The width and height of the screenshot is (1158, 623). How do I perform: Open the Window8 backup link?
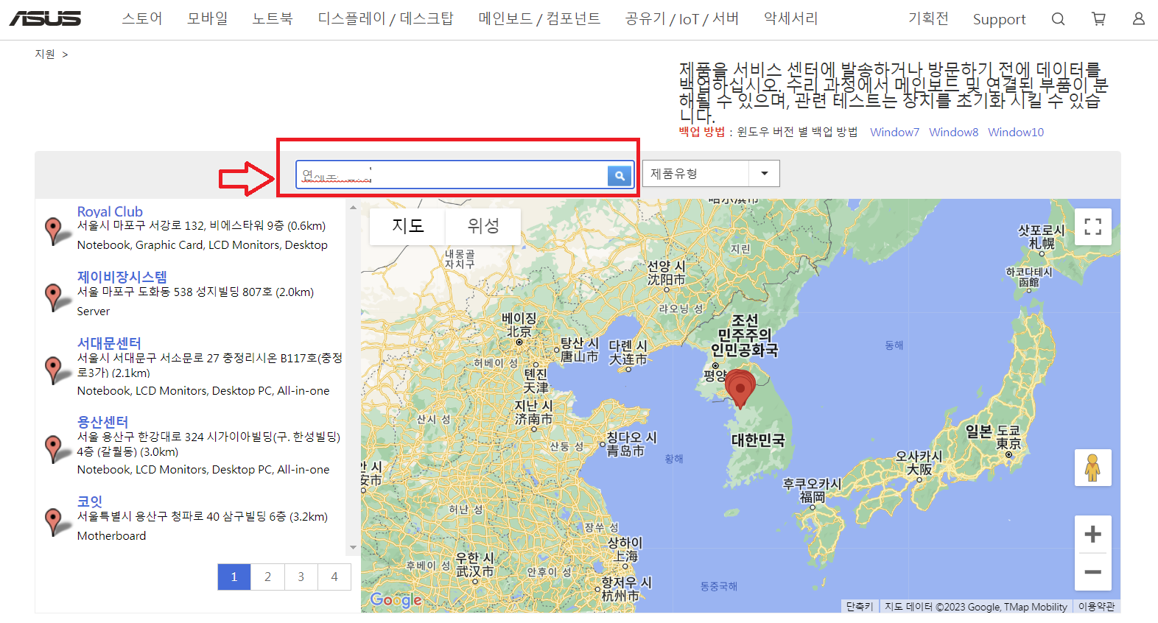coord(953,132)
